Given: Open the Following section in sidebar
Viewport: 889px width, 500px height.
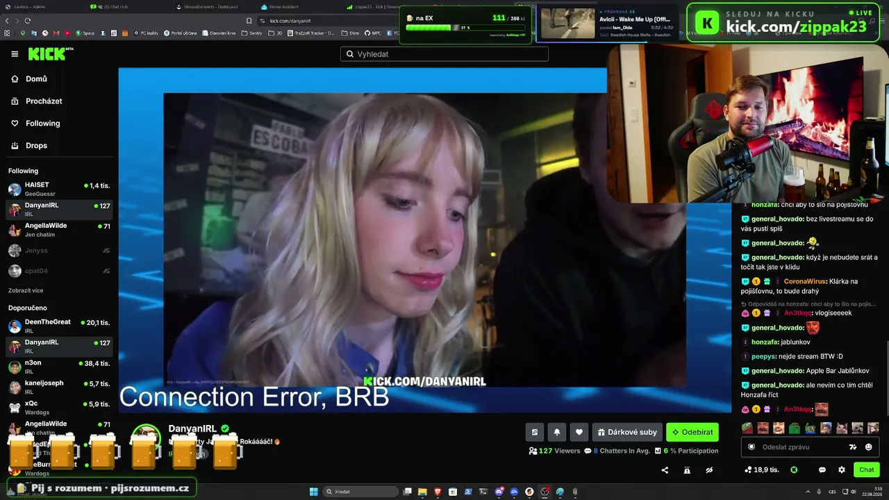Looking at the screenshot, I should pos(35,124).
